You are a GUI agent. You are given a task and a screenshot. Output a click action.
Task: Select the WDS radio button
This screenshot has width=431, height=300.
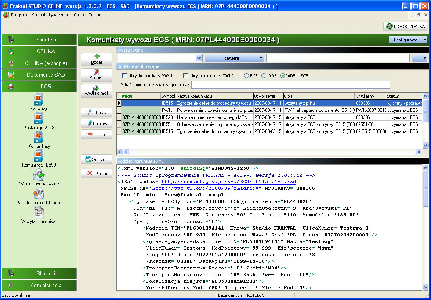[264, 76]
